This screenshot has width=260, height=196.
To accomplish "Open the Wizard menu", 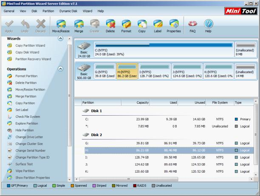I will 88,11.
